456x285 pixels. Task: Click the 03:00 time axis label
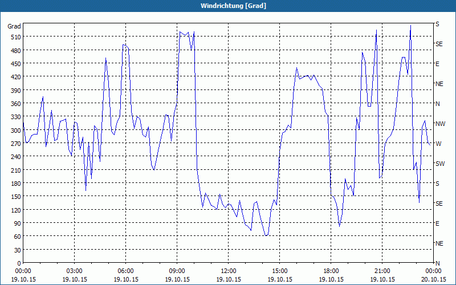pos(74,271)
